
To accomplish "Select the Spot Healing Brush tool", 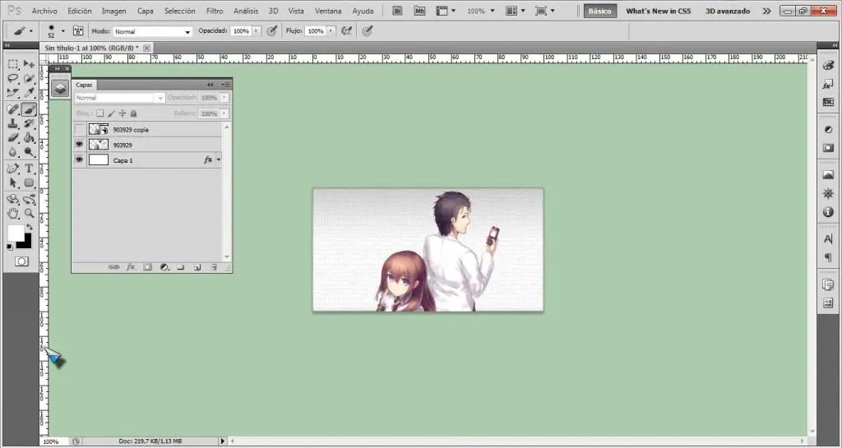I will (x=13, y=109).
